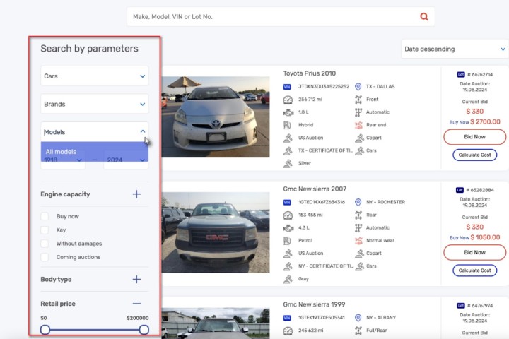Open the Cars vehicle type dropdown

[x=95, y=76]
